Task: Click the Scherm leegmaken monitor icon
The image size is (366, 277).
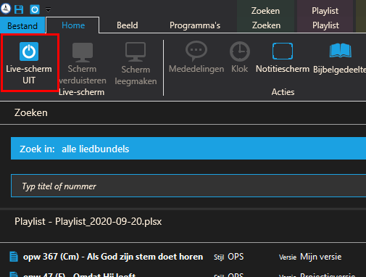Action: pos(136,51)
